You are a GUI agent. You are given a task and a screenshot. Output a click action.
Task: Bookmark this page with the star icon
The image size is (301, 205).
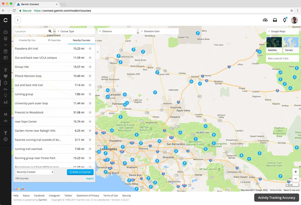coord(292,11)
